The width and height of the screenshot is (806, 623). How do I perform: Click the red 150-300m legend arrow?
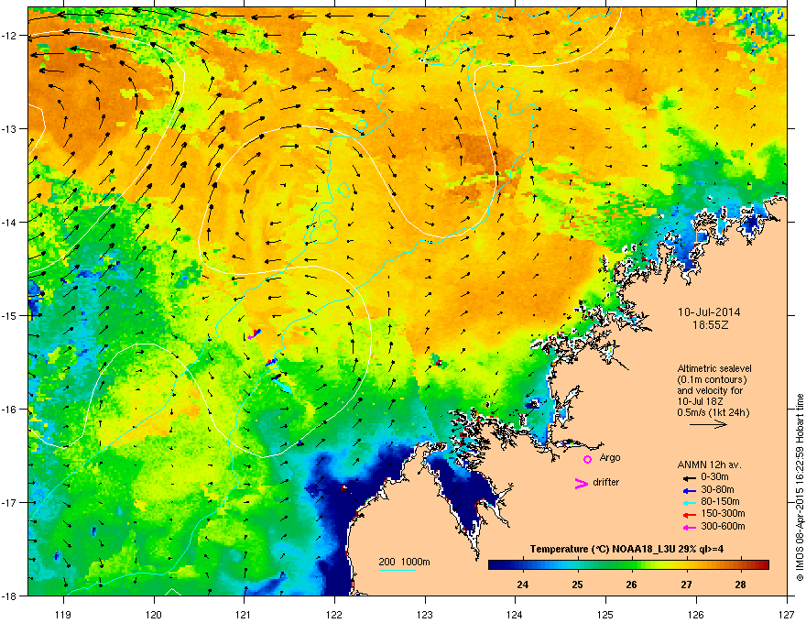click(690, 515)
